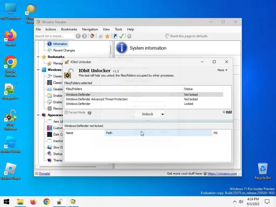Image resolution: width=276 pixels, height=207 pixels.
Task: Click the Status column header
Action: click(x=203, y=89)
